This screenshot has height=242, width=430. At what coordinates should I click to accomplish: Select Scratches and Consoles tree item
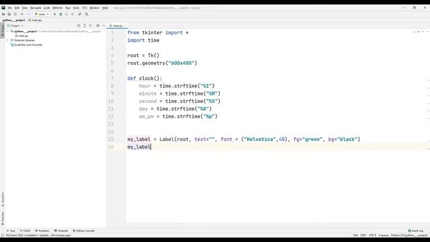(26, 44)
